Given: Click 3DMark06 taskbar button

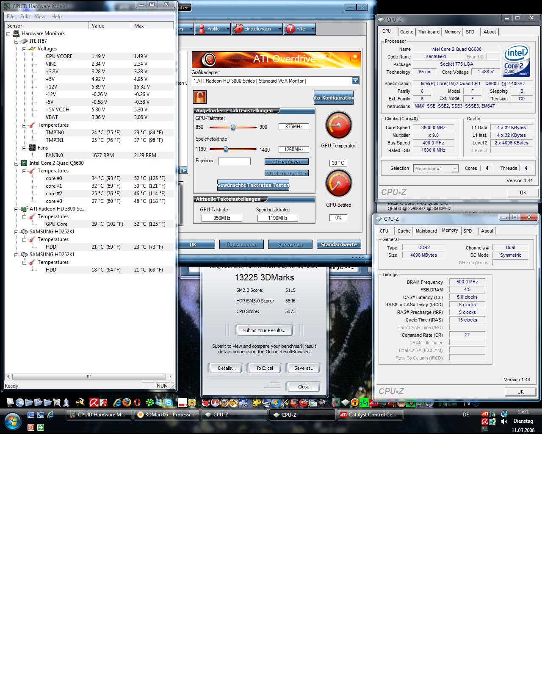Looking at the screenshot, I should pyautogui.click(x=166, y=415).
